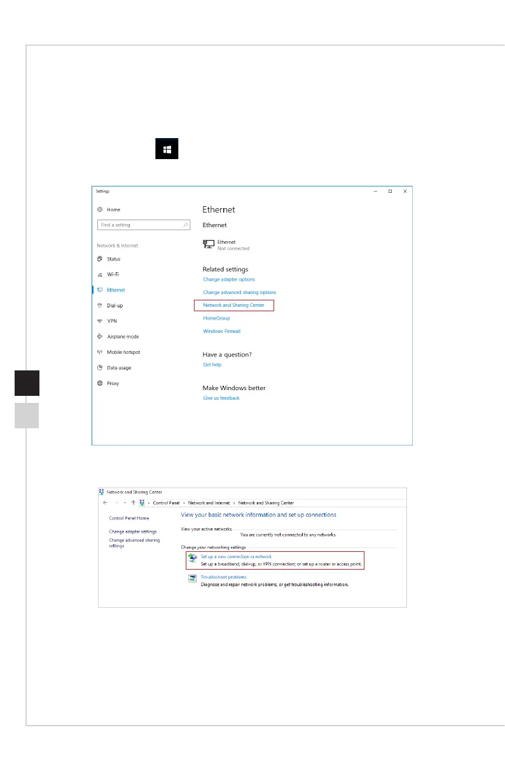Click Network and Sharing Center title icon
Viewport: 505px width, 758px height.
[102, 492]
